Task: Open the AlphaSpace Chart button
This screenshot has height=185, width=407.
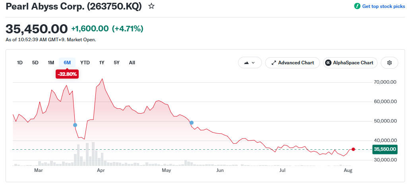Action: coord(350,63)
